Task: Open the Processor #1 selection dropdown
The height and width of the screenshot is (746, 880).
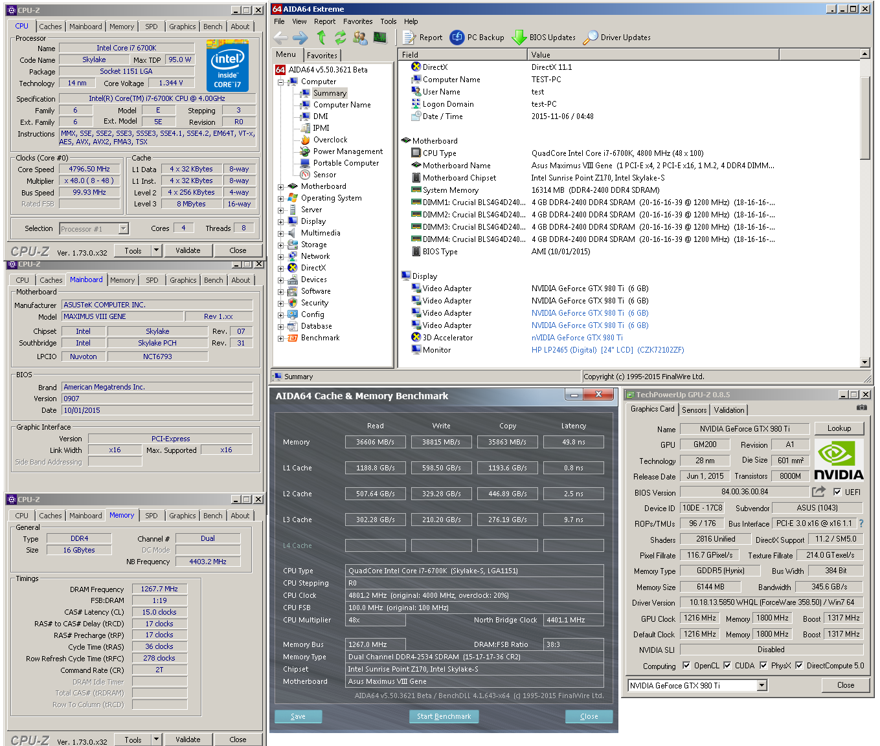Action: coord(123,228)
